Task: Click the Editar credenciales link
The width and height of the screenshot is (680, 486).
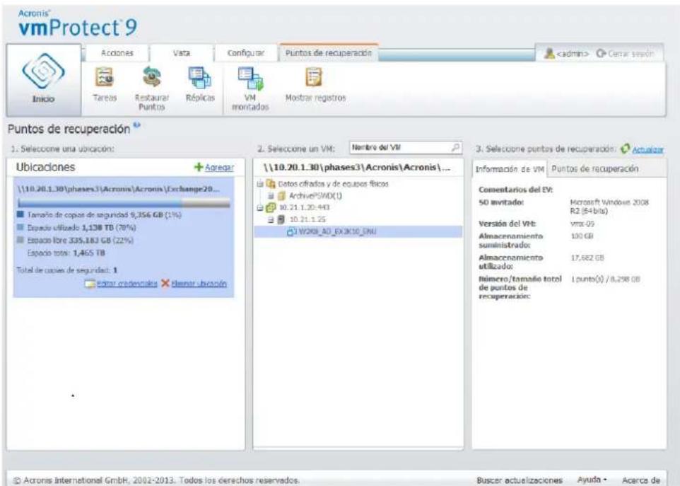Action: point(127,284)
